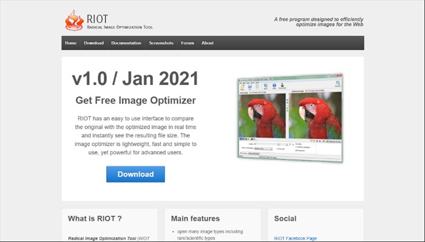Viewport: 425px width, 242px height.
Task: Click the 'Main features' heading
Action: pos(195,218)
